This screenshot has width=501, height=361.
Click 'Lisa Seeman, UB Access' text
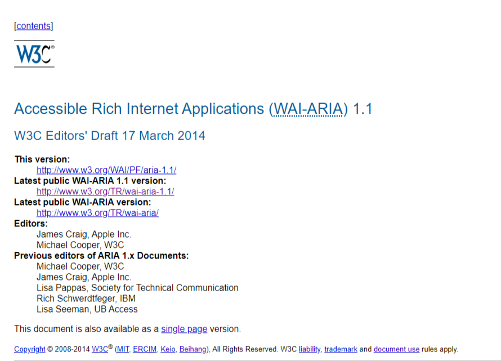point(87,309)
